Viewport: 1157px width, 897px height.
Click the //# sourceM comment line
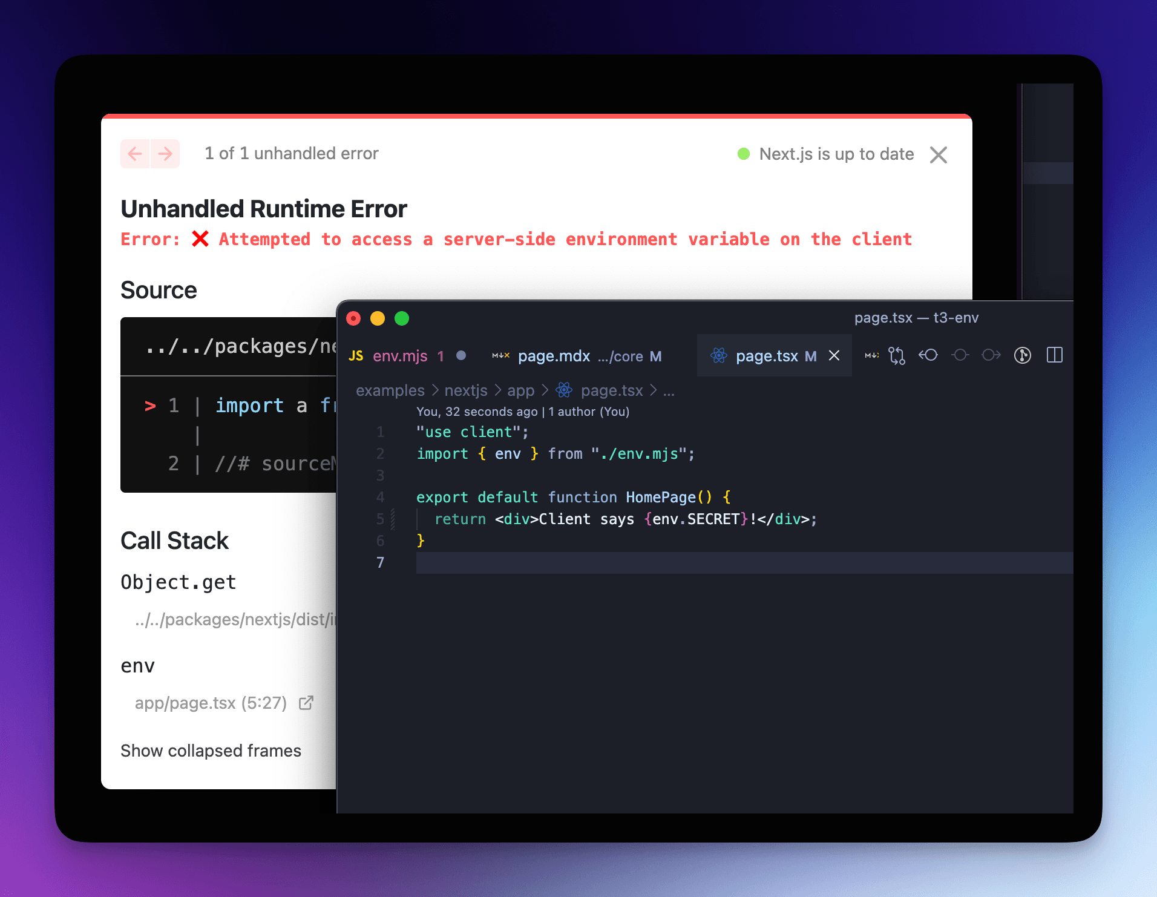click(x=275, y=464)
